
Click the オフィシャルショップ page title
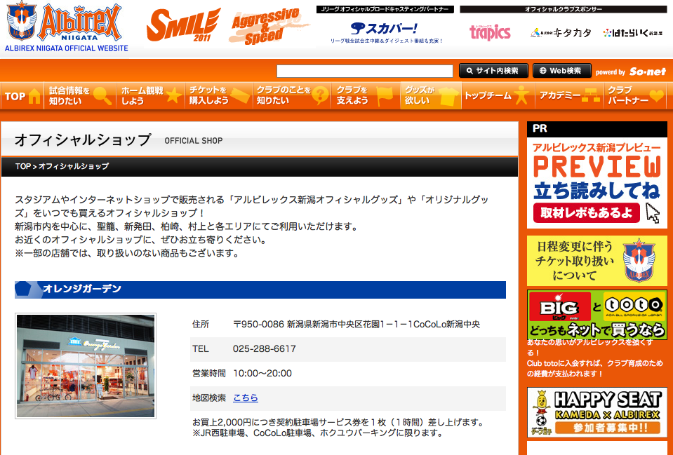[x=83, y=140]
